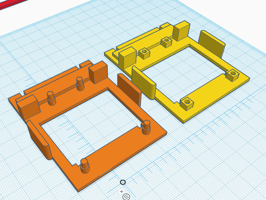Click the ruler origin circle handle
The width and height of the screenshot is (266, 200).
tap(123, 182)
